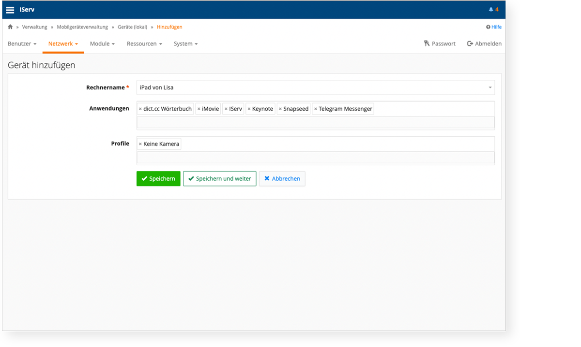Expand the Module menu
The height and width of the screenshot is (347, 581).
pyautogui.click(x=102, y=43)
